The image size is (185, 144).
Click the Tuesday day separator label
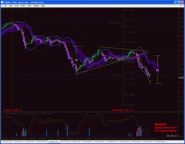tap(7, 110)
